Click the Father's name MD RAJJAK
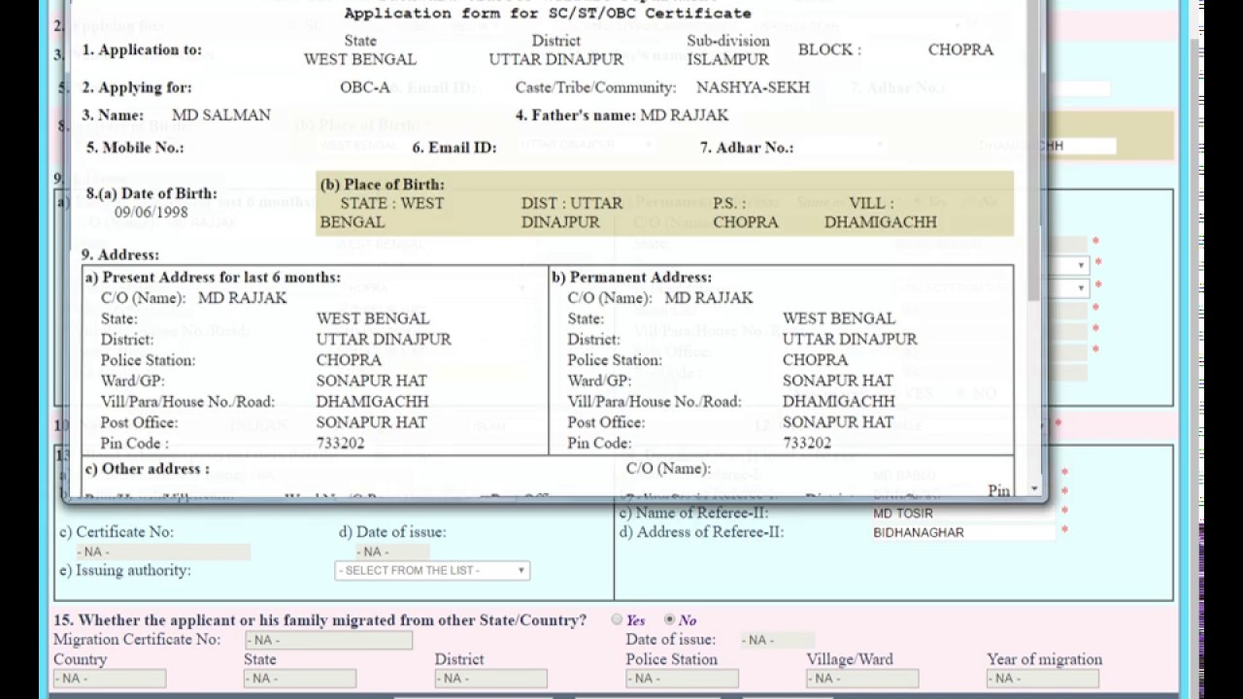1243x699 pixels. click(x=685, y=116)
